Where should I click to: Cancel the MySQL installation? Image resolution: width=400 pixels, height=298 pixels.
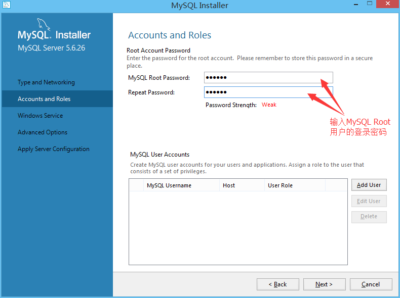(x=371, y=284)
